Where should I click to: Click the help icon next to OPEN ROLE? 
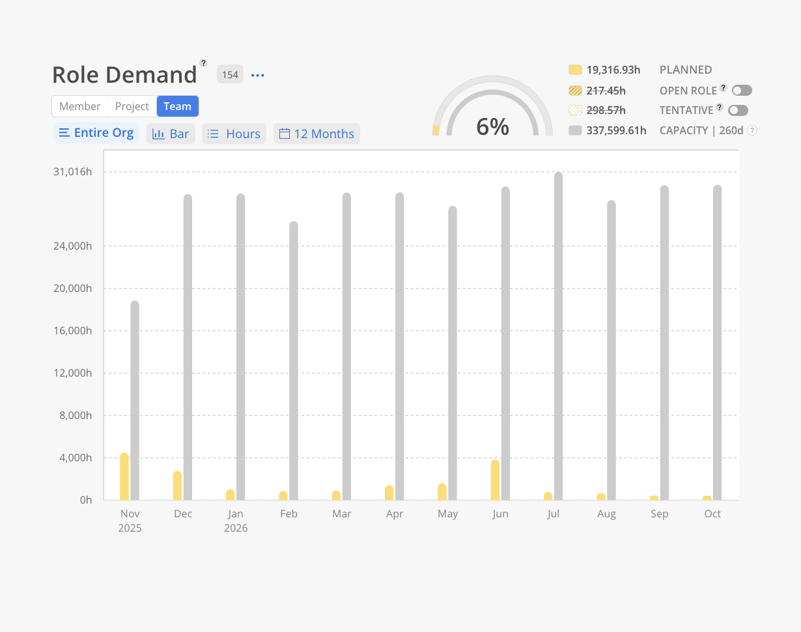pos(723,87)
